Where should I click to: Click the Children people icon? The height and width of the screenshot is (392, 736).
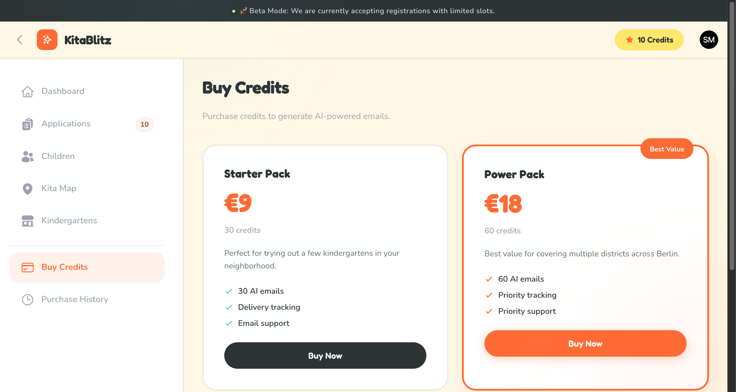pyautogui.click(x=28, y=156)
